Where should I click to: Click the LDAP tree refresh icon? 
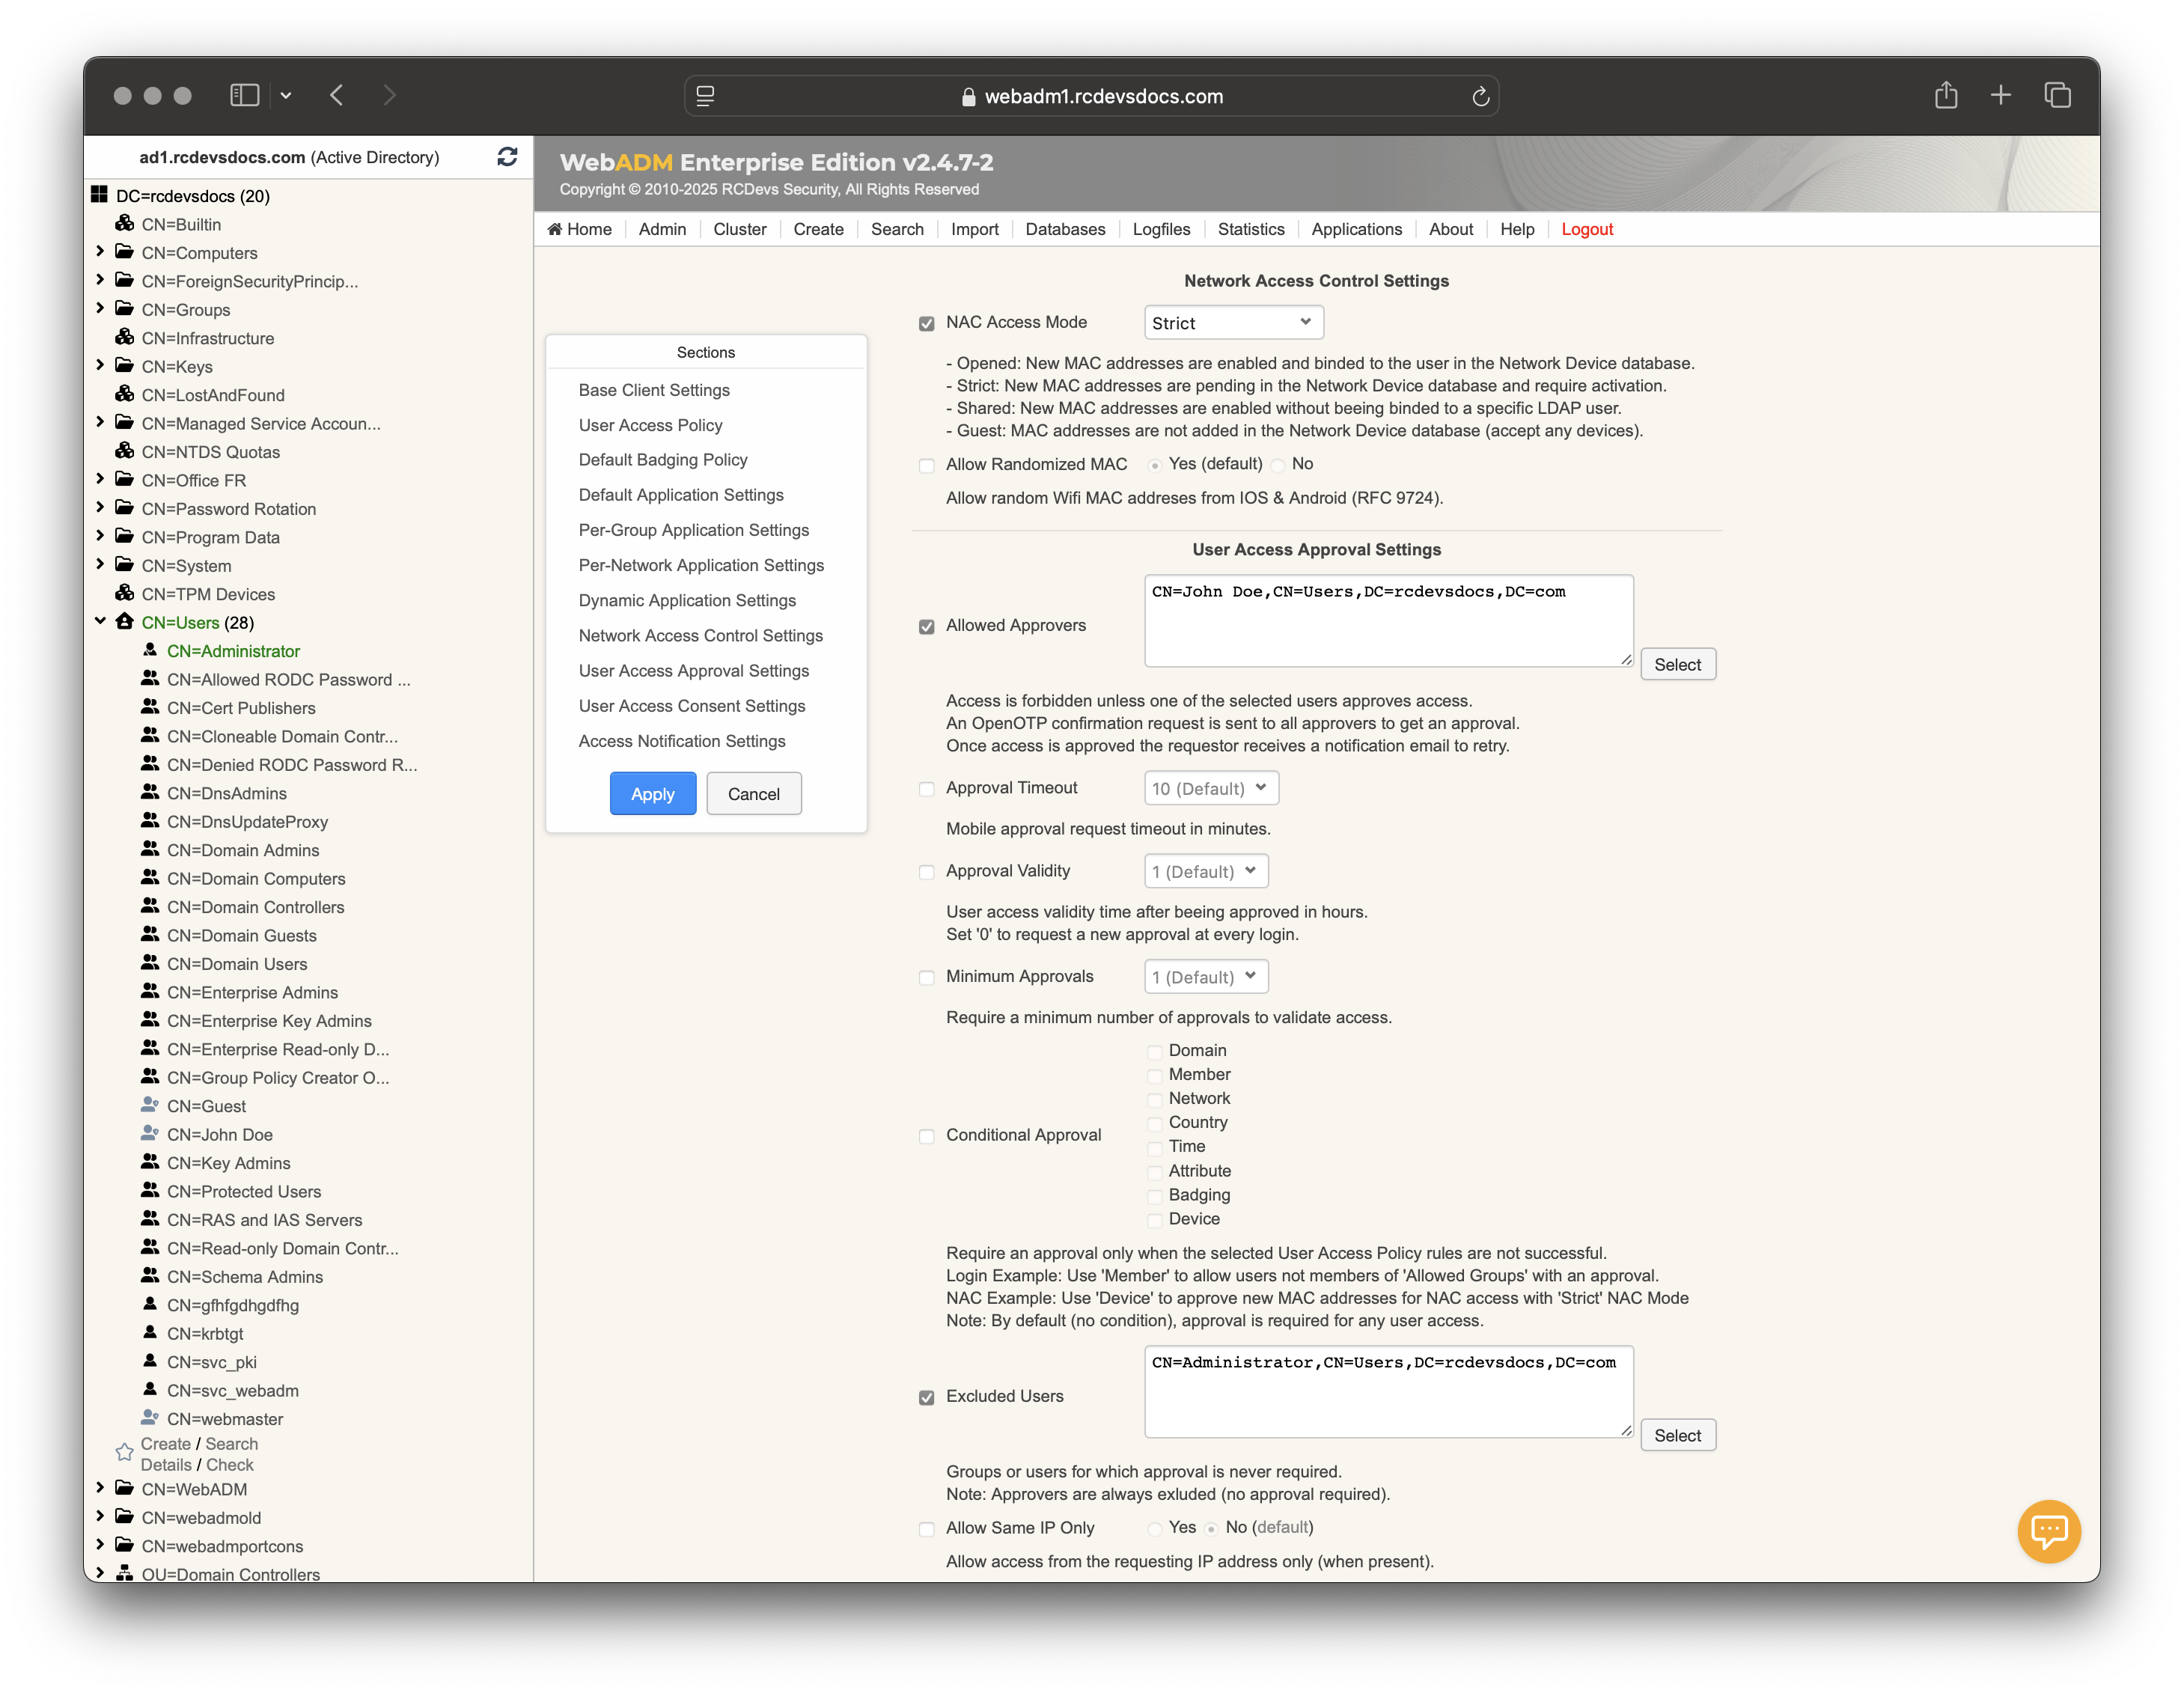click(x=507, y=157)
